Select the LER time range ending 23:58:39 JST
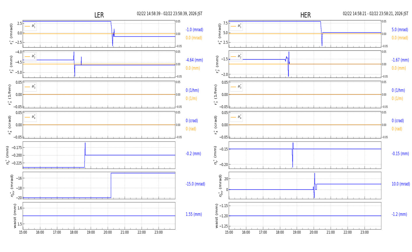 tap(170, 14)
